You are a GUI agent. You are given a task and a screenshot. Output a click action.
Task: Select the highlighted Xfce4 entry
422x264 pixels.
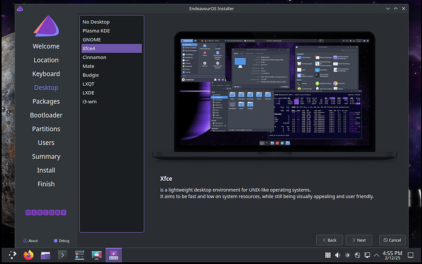click(x=111, y=48)
